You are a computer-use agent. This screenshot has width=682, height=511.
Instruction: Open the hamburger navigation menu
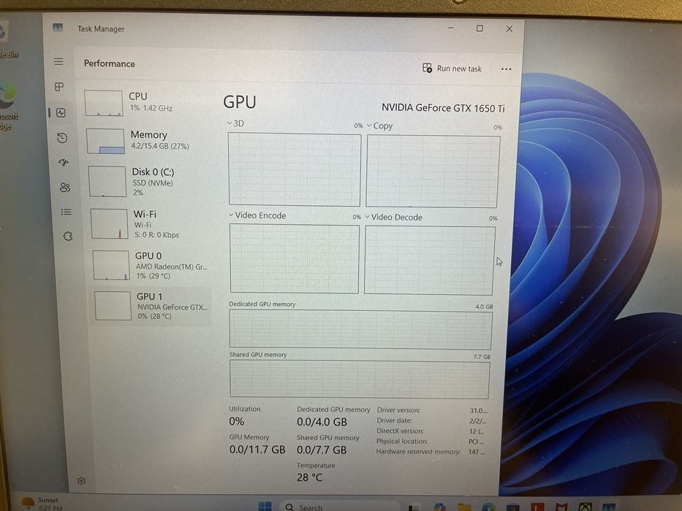click(x=58, y=62)
